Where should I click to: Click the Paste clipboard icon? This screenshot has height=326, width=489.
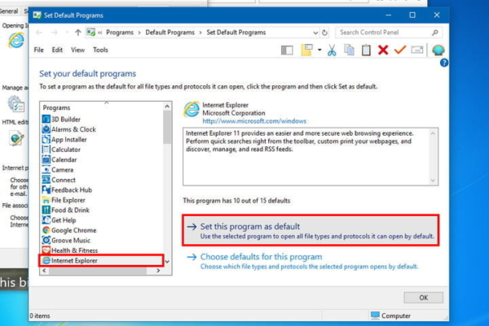(x=366, y=50)
